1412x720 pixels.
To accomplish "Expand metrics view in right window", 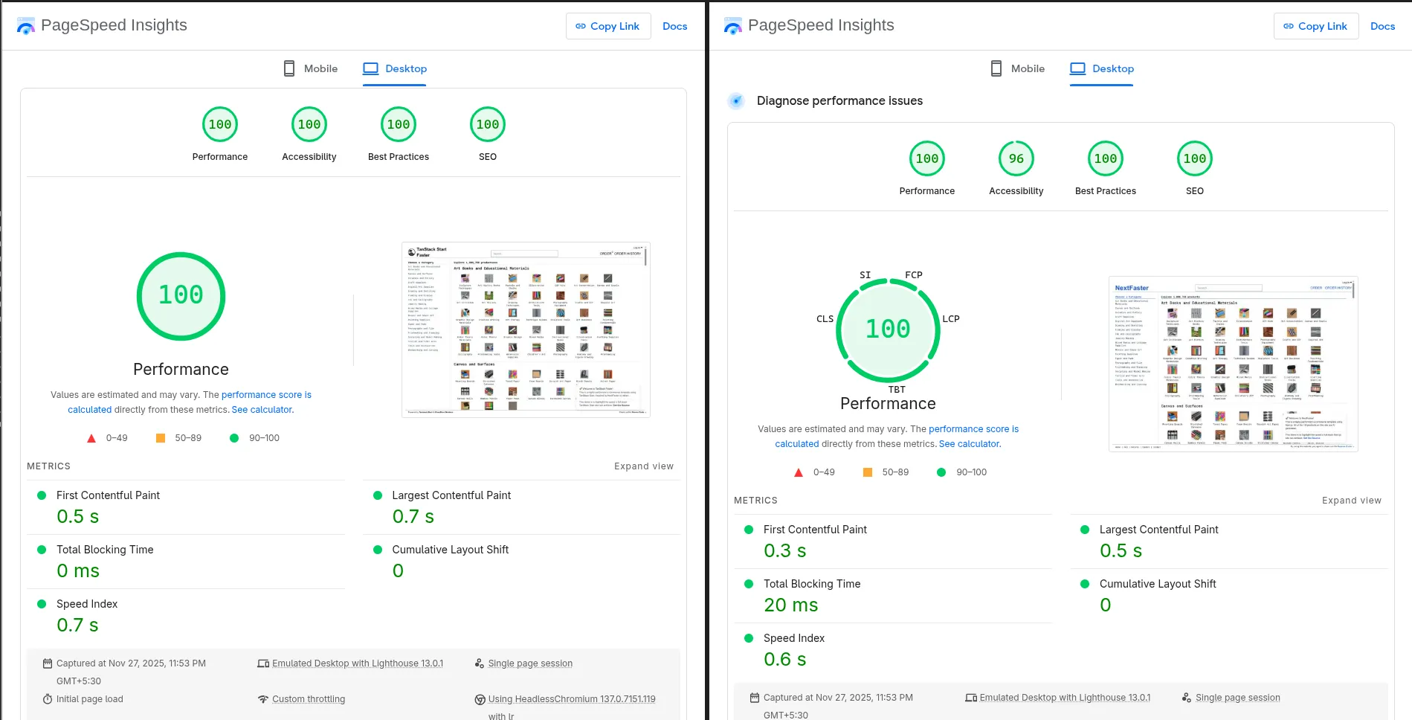I will pos(1351,501).
